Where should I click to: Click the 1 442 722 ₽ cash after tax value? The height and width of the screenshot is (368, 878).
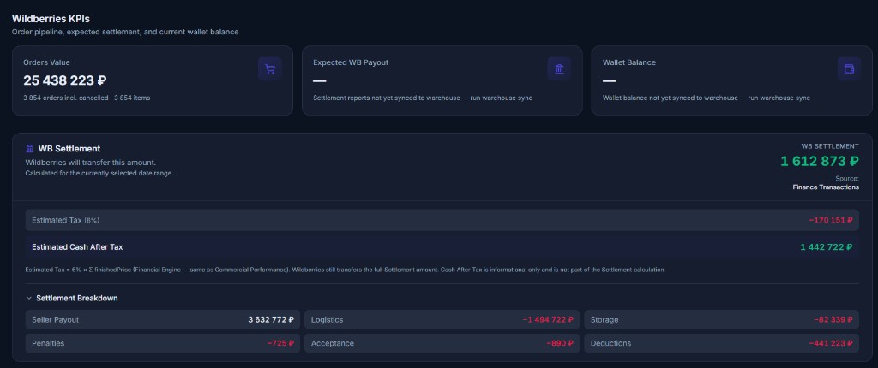point(827,247)
